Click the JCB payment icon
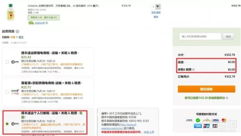The height and width of the screenshot is (136, 241). pos(215,126)
